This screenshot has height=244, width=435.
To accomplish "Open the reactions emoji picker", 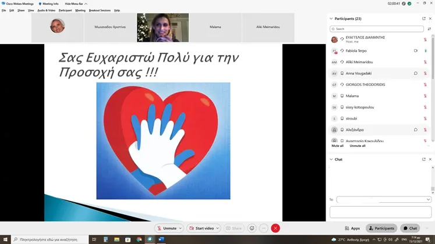I will click(252, 228).
